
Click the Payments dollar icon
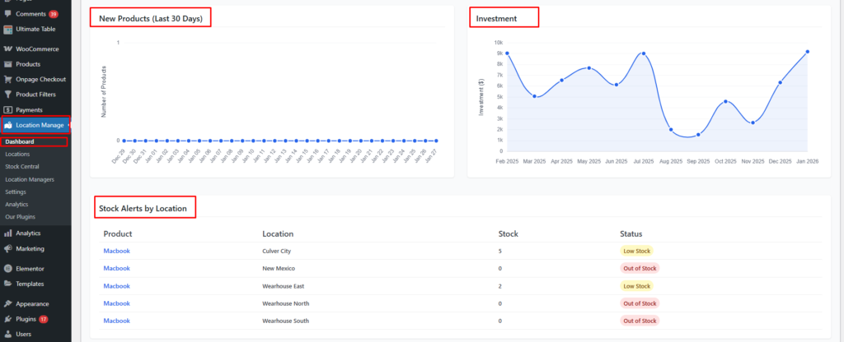point(7,109)
